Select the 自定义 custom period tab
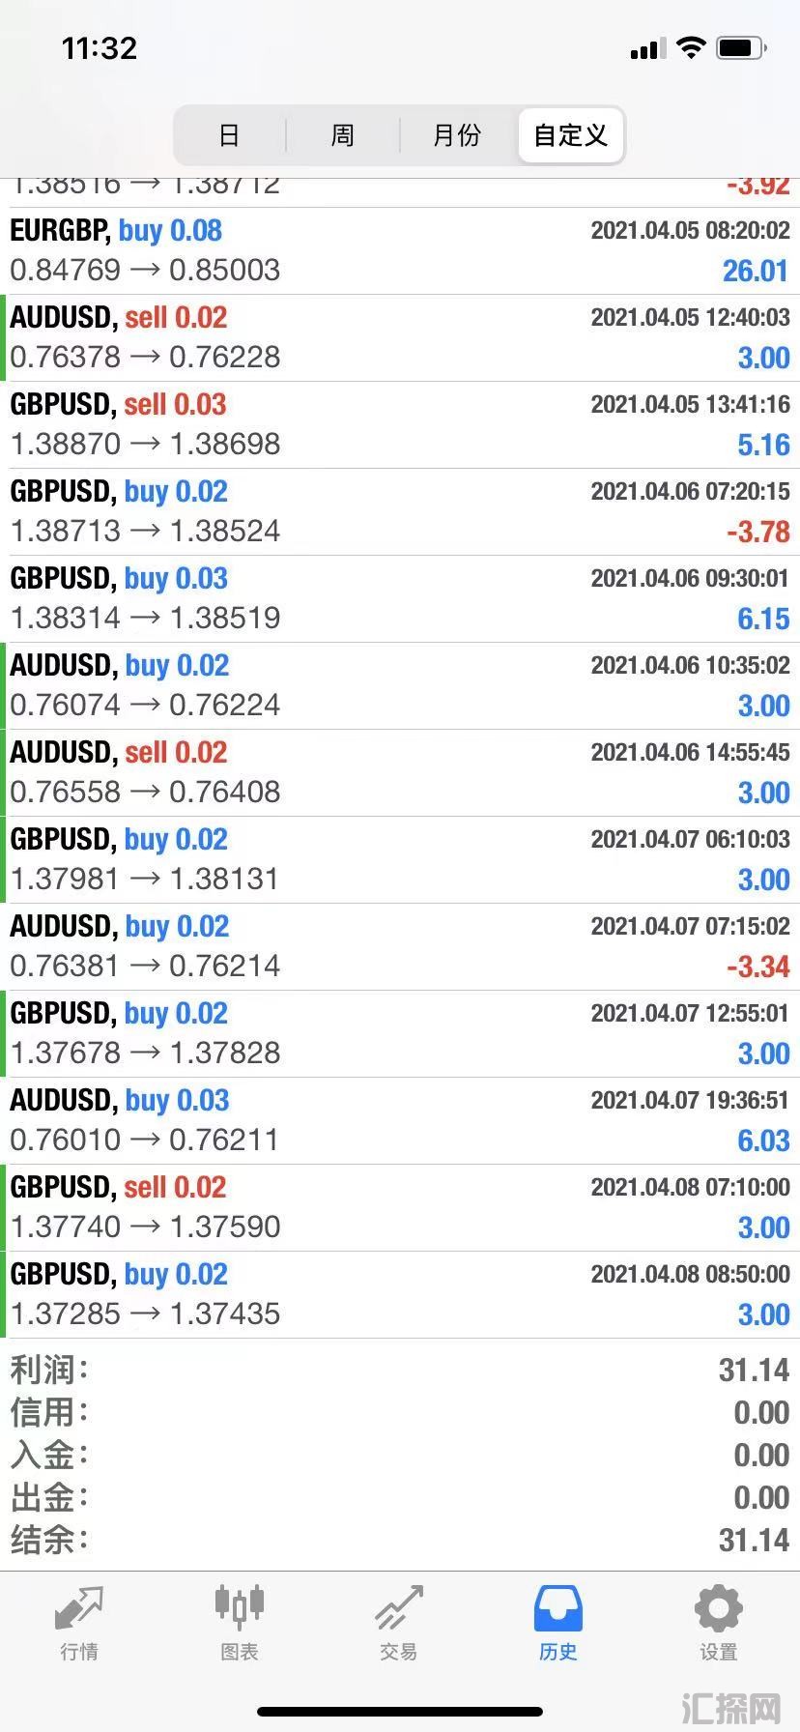 pos(571,135)
